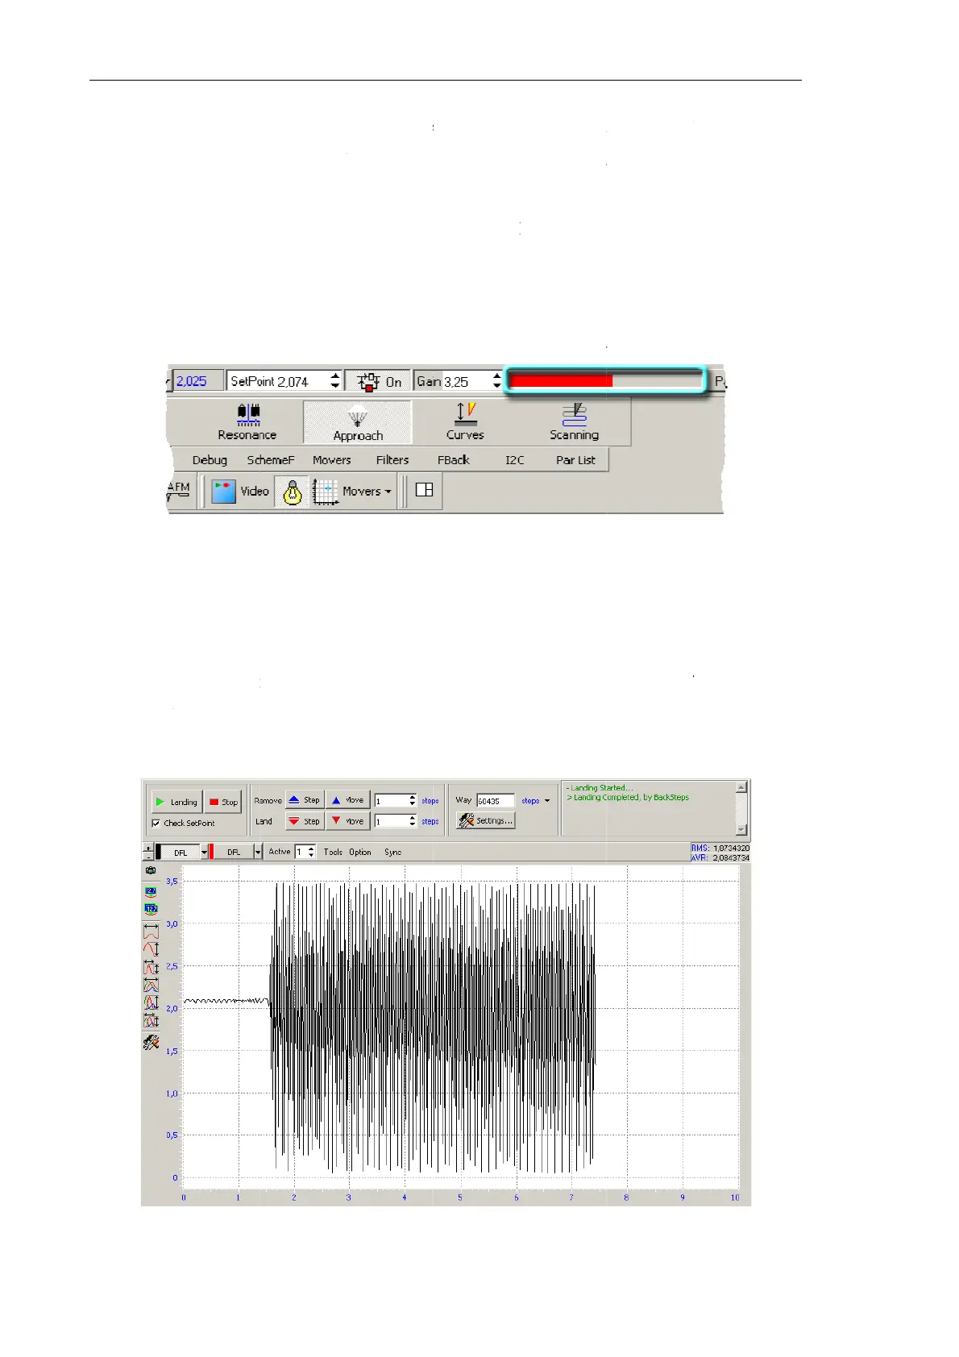The image size is (959, 1357).
Task: Click the multi-curve both-axes scale icon
Action: click(151, 1020)
